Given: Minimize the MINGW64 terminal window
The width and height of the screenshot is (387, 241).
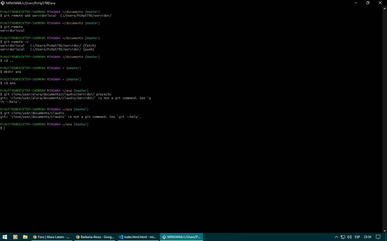Looking at the screenshot, I should [x=356, y=3].
